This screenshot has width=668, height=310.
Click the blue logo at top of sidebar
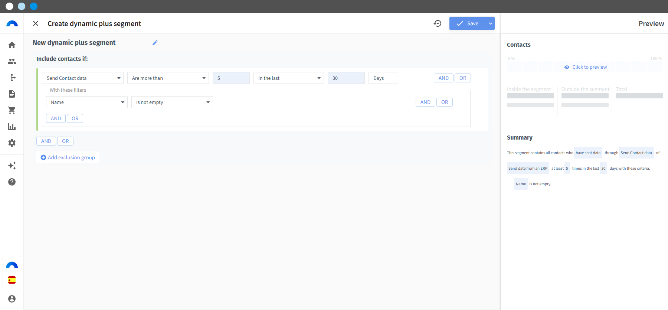pos(12,23)
